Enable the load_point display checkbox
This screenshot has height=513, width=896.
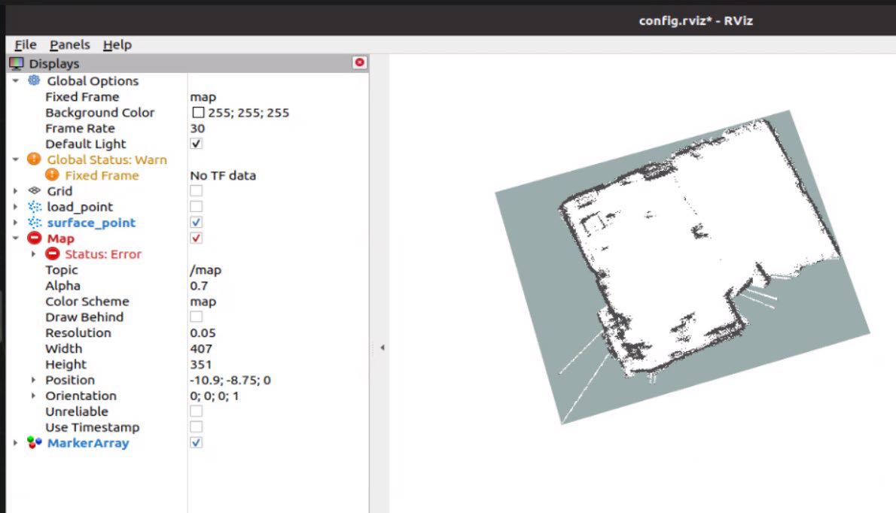tap(196, 207)
